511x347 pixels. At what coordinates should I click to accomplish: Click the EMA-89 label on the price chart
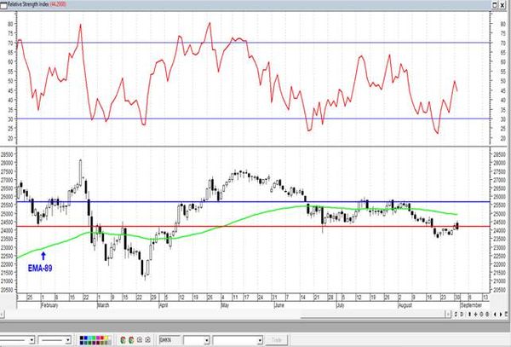click(x=42, y=268)
